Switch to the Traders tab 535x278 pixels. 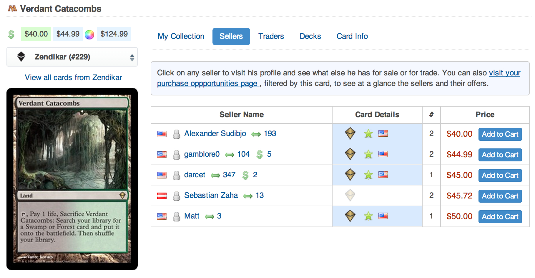[271, 36]
